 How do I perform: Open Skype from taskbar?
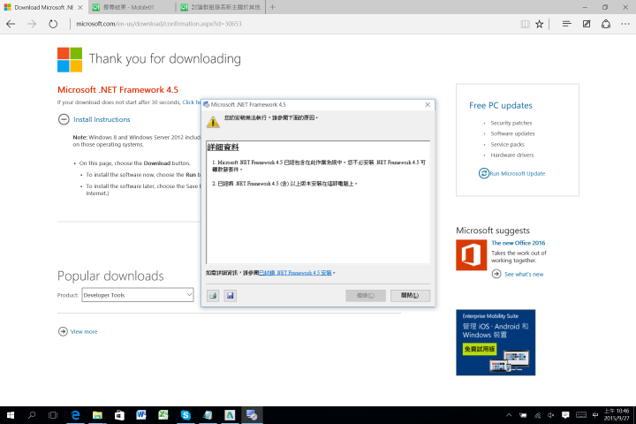185,415
